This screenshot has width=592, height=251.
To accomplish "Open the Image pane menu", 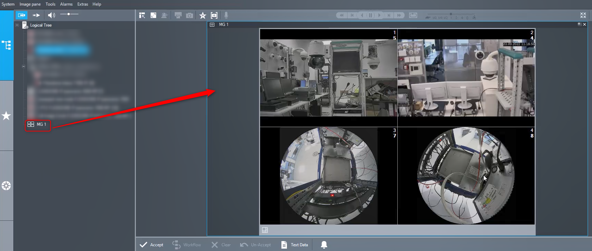I will click(x=30, y=4).
